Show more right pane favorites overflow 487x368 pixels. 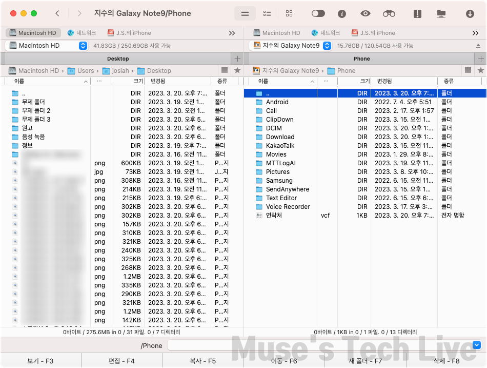pos(475,33)
